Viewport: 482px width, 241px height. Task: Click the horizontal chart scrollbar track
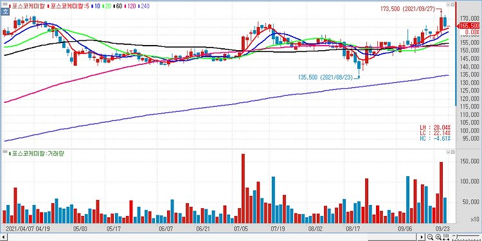click(212, 237)
